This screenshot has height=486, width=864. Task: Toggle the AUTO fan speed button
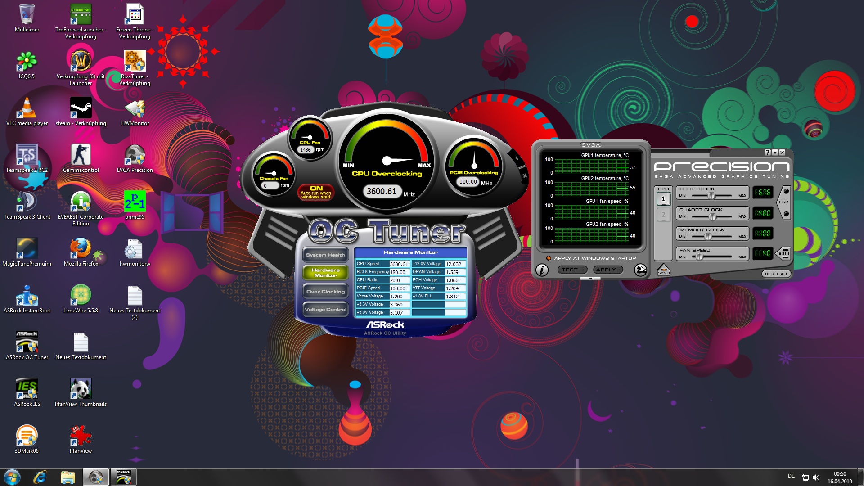pyautogui.click(x=783, y=253)
